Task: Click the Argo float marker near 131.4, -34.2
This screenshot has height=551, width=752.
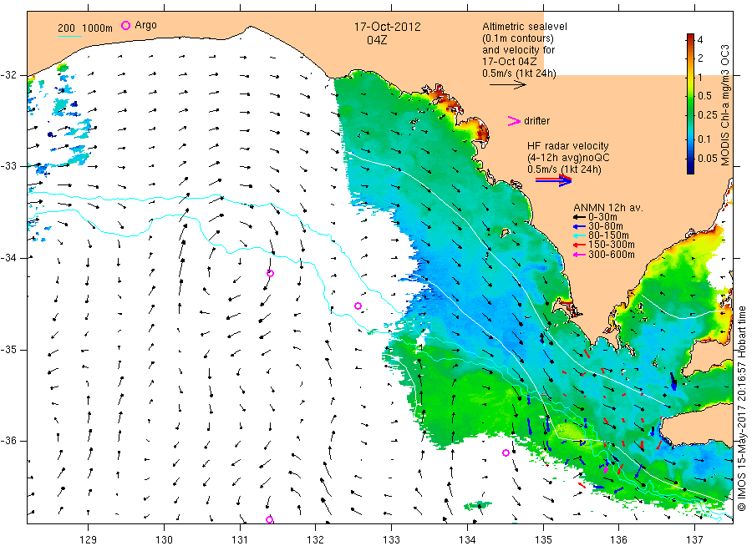Action: click(x=270, y=274)
